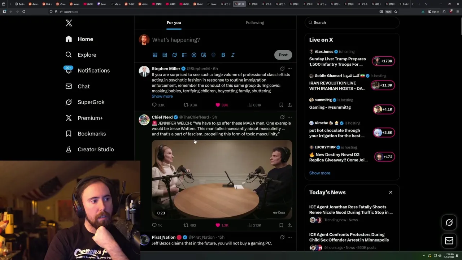Open Chief Nerd's profile name

point(162,117)
